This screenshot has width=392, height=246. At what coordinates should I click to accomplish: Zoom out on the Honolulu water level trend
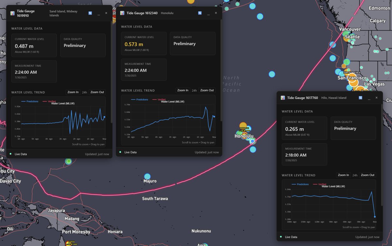[x=207, y=90]
